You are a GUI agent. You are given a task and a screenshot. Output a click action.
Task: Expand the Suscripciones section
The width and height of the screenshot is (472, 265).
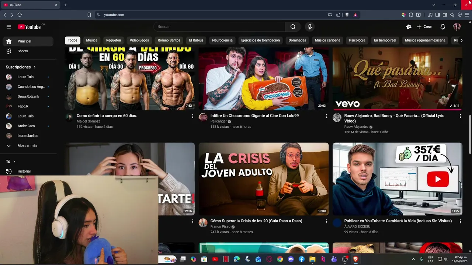tap(21, 67)
